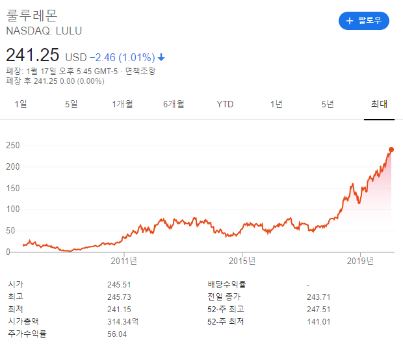Click the 최고 value 245.73

119,297
